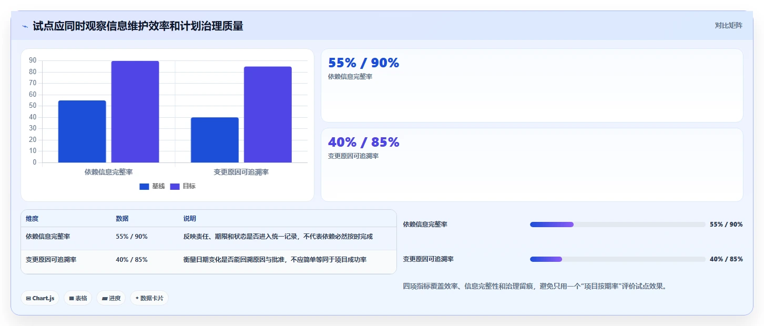Click the 表格 tag chip

[78, 298]
